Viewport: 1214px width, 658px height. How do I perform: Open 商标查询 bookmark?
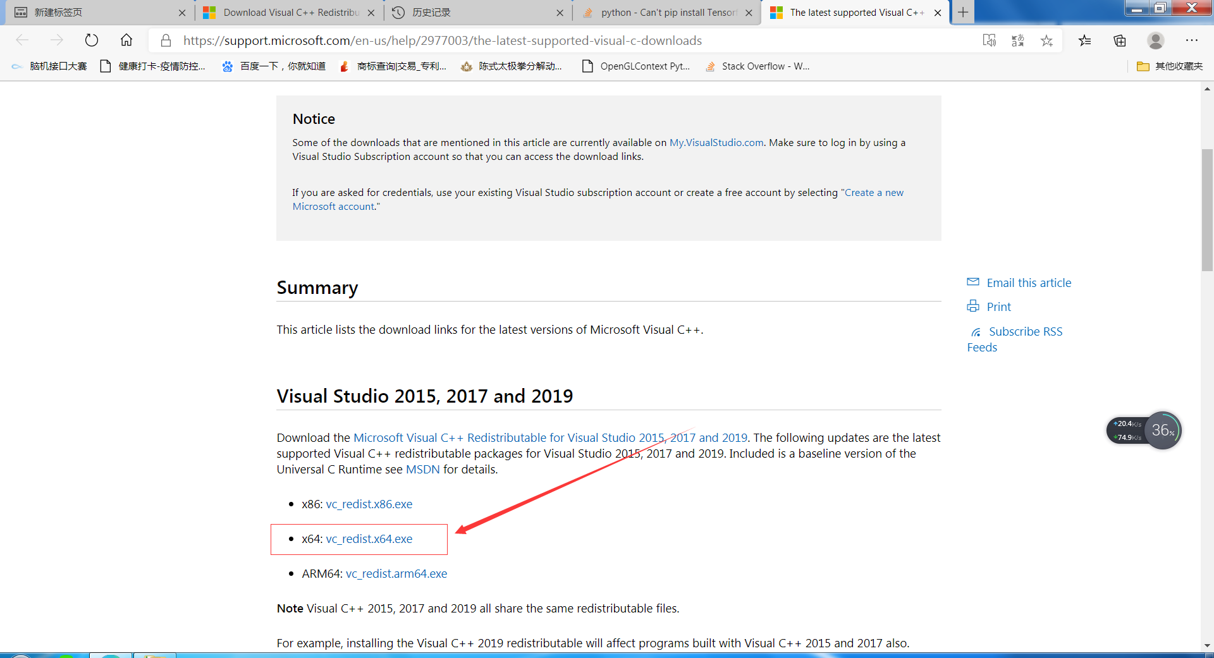(393, 66)
